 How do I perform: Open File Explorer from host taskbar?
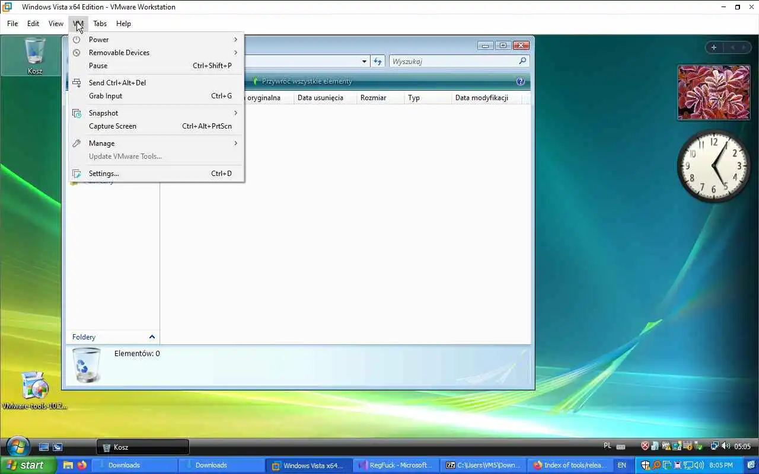(68, 465)
